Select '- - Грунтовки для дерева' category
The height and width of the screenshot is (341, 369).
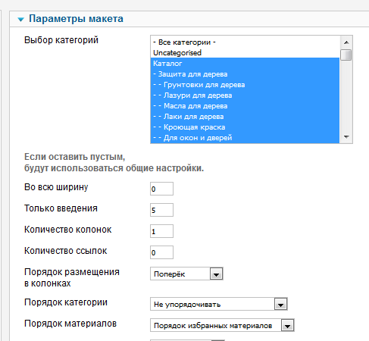(x=245, y=85)
